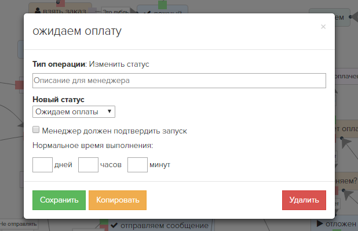This screenshot has width=358, height=231.
Task: Click the 'Сохранить' button
Action: [59, 200]
